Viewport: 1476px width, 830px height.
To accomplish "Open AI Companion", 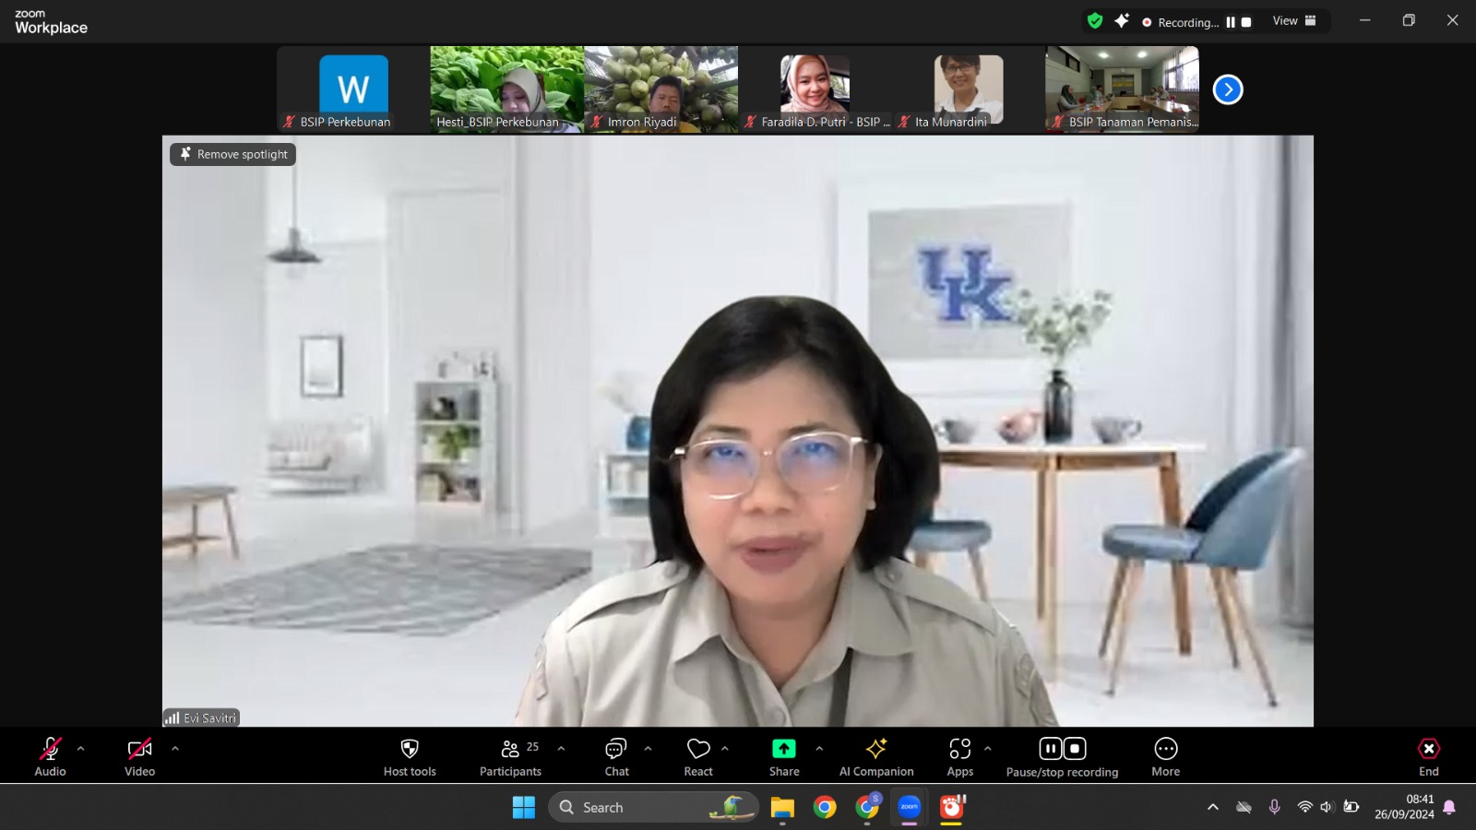I will (876, 756).
